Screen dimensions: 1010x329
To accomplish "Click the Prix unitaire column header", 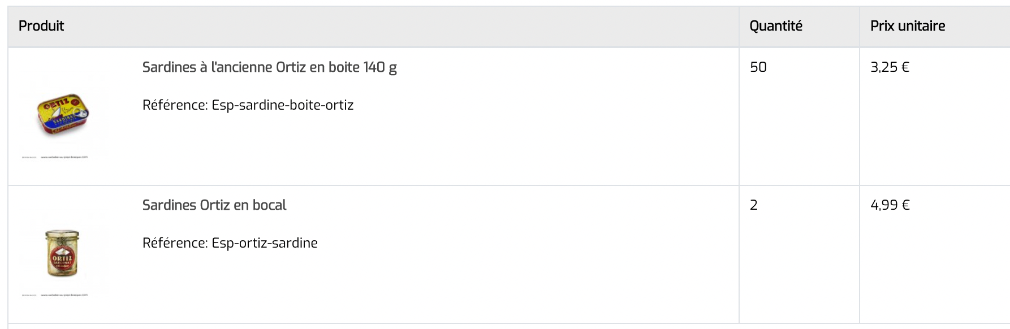I will click(907, 26).
